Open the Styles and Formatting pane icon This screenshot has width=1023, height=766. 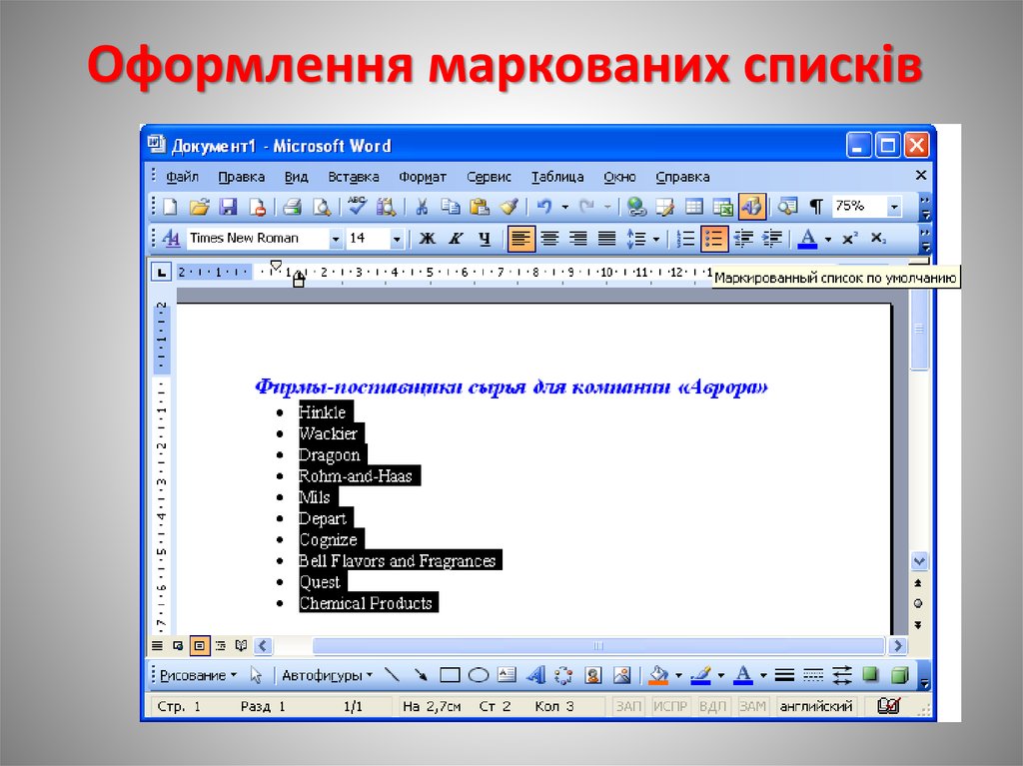point(171,239)
